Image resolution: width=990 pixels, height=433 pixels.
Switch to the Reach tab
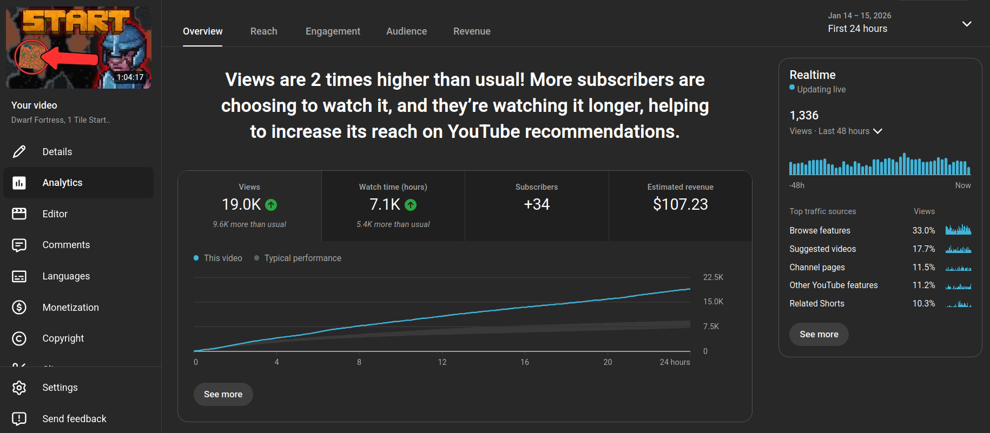point(263,31)
